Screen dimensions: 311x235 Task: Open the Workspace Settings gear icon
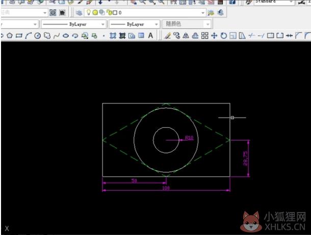click(53, 13)
